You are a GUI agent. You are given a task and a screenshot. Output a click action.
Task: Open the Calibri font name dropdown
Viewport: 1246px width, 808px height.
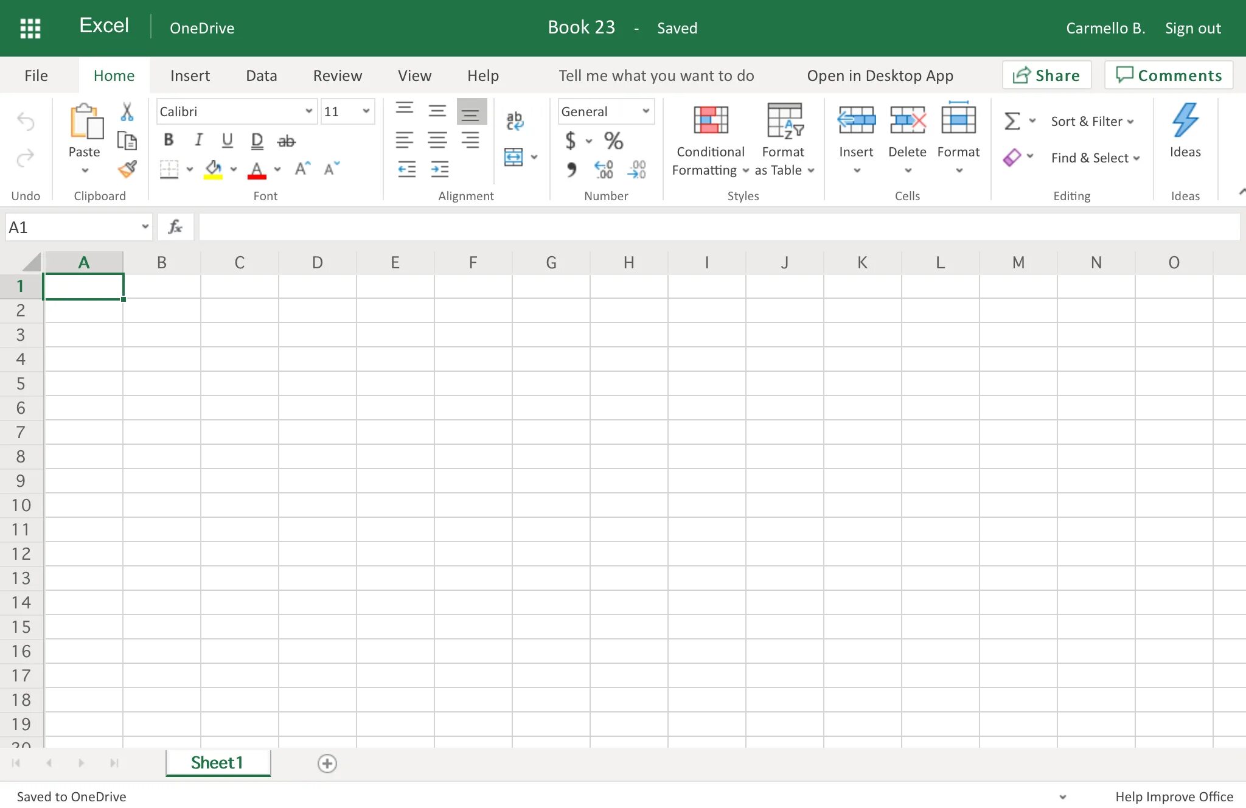pyautogui.click(x=308, y=111)
